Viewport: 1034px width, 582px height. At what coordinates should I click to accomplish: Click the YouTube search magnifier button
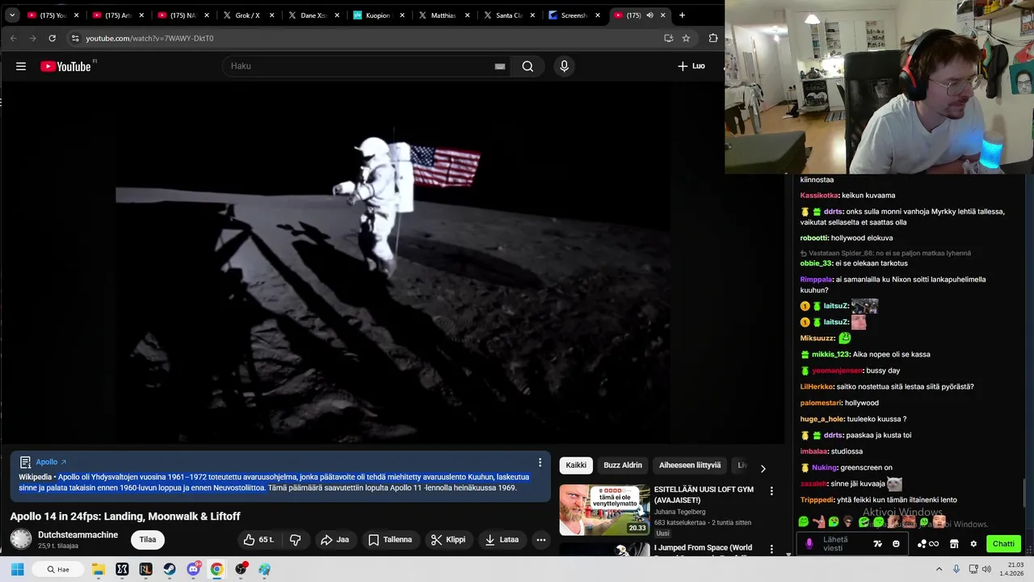click(x=528, y=66)
